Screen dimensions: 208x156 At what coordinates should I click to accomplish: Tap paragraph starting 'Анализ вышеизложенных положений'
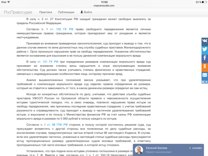click(84, 84)
